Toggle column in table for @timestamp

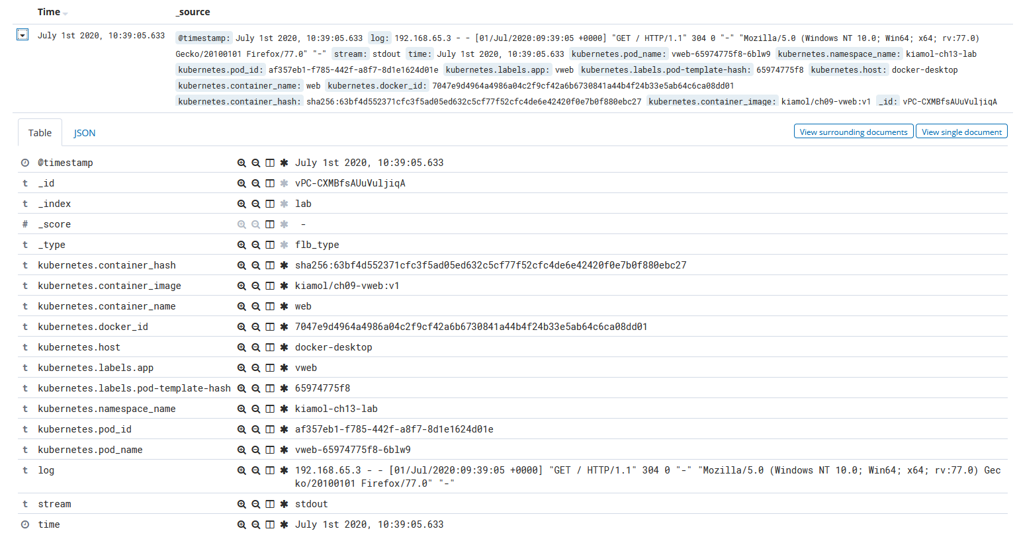pos(270,163)
